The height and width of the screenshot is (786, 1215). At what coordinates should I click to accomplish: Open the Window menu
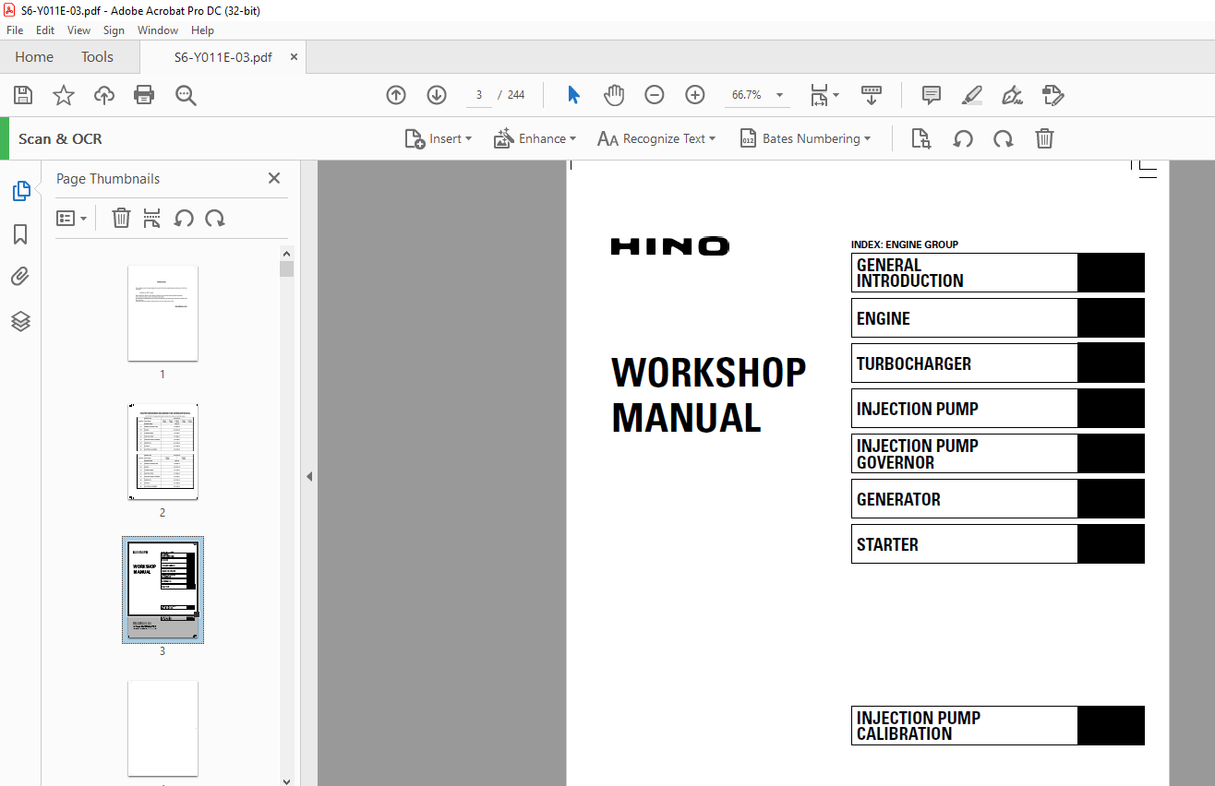coord(158,30)
